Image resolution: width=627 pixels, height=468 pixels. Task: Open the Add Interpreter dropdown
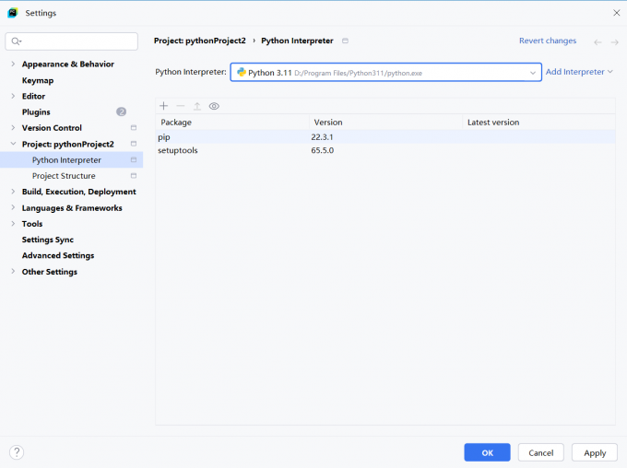pos(579,72)
